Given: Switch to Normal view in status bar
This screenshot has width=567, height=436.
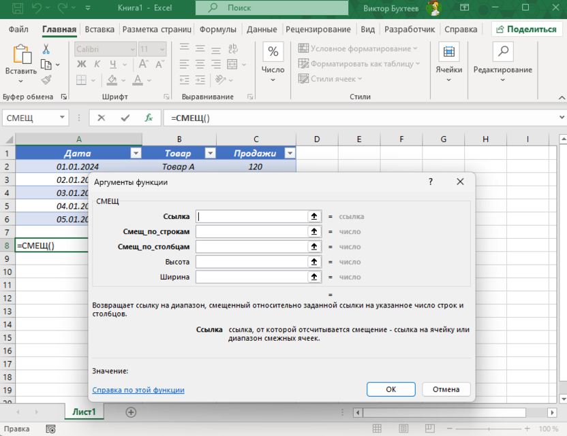Looking at the screenshot, I should (377, 429).
